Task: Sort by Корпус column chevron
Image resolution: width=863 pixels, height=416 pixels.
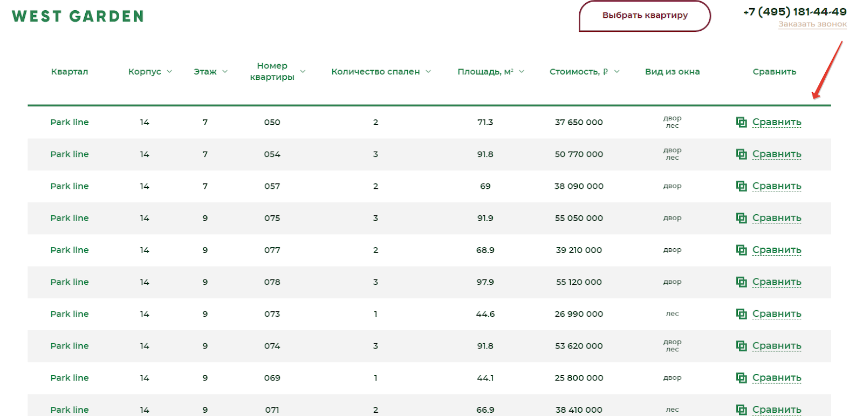Action: 169,71
